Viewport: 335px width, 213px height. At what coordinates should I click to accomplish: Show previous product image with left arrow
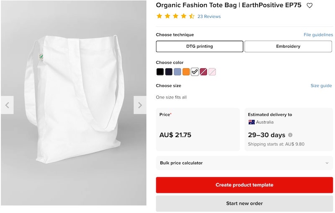pos(7,105)
